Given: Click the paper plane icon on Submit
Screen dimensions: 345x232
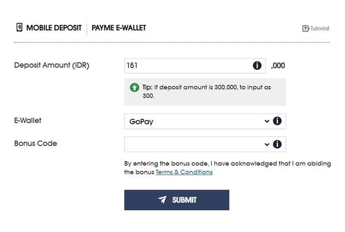Looking at the screenshot, I should (163, 200).
